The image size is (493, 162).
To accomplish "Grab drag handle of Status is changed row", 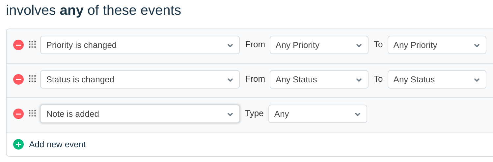I will click(x=32, y=79).
